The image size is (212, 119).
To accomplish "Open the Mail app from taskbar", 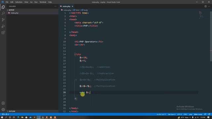I will tap(30, 117).
